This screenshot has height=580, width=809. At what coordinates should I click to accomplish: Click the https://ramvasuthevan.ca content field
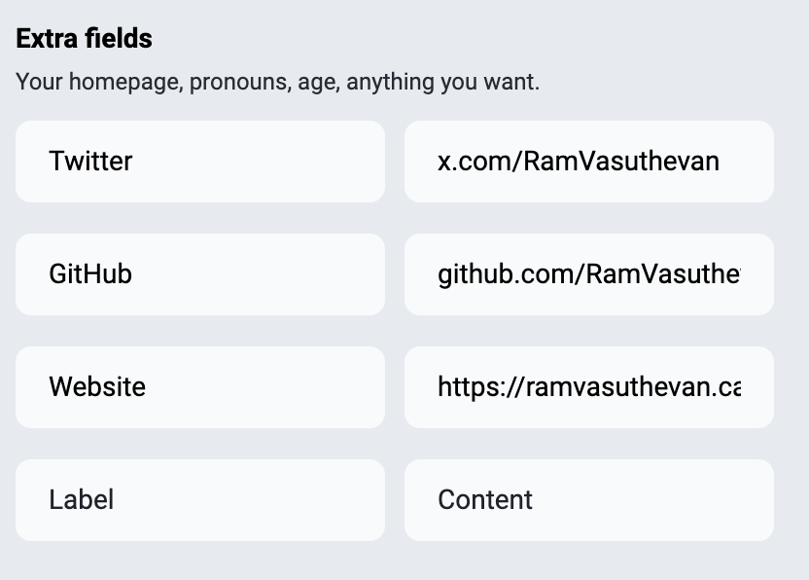tap(588, 387)
